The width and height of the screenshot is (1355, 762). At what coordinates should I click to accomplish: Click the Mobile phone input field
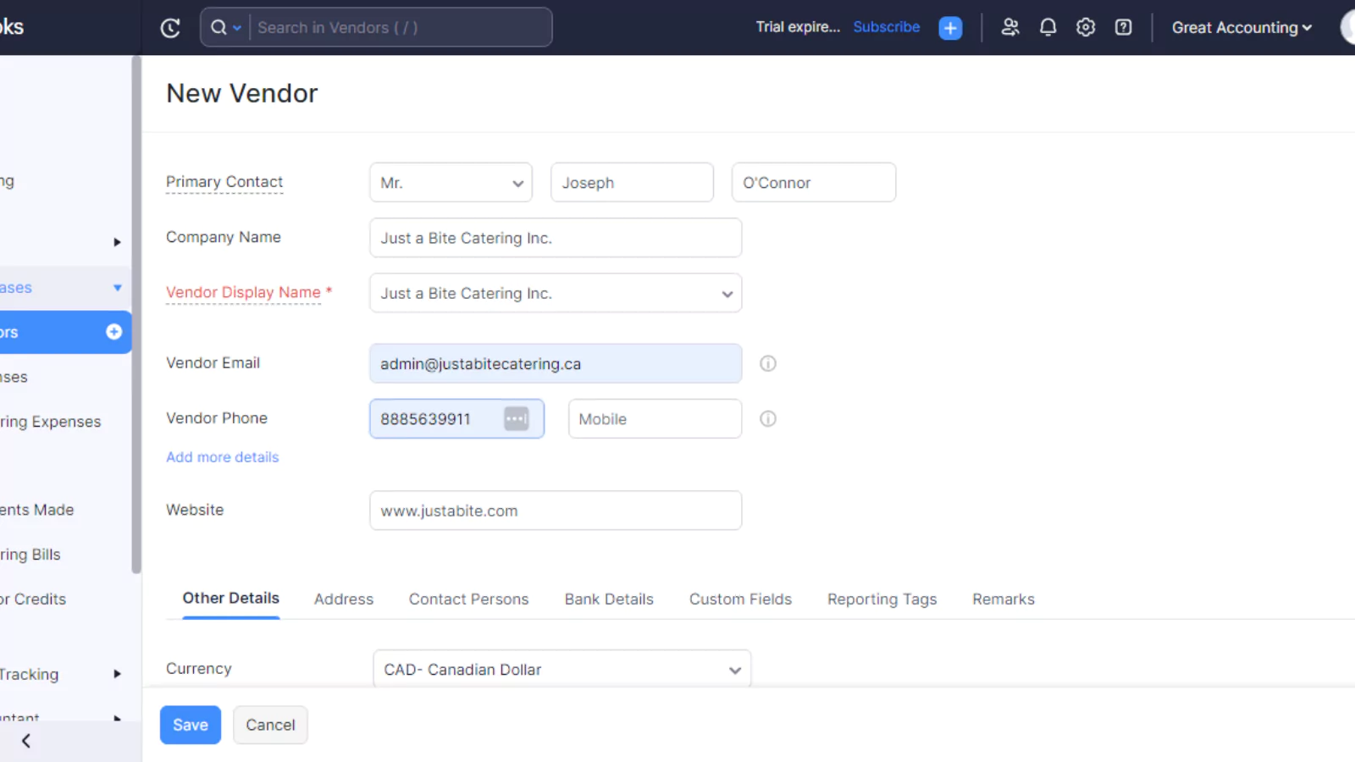[655, 418]
